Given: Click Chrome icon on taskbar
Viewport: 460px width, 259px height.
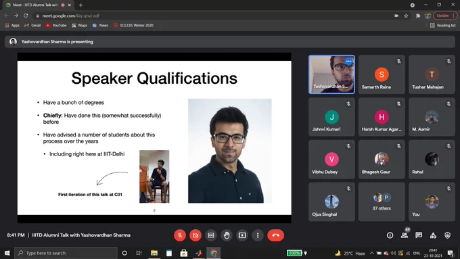Looking at the screenshot, I should (214, 253).
